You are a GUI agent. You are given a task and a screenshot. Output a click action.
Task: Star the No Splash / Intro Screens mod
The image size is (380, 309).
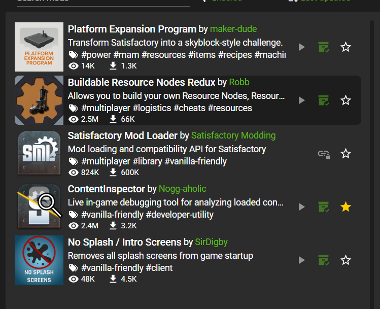click(346, 260)
